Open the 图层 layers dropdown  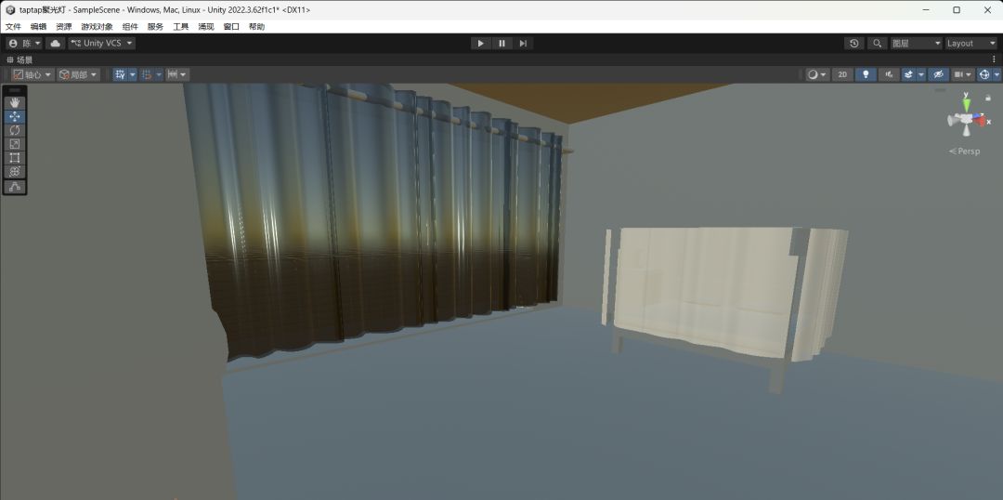tap(916, 44)
